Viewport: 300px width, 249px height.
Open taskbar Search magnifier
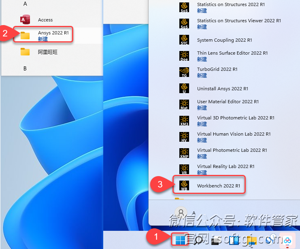[x=199, y=240]
